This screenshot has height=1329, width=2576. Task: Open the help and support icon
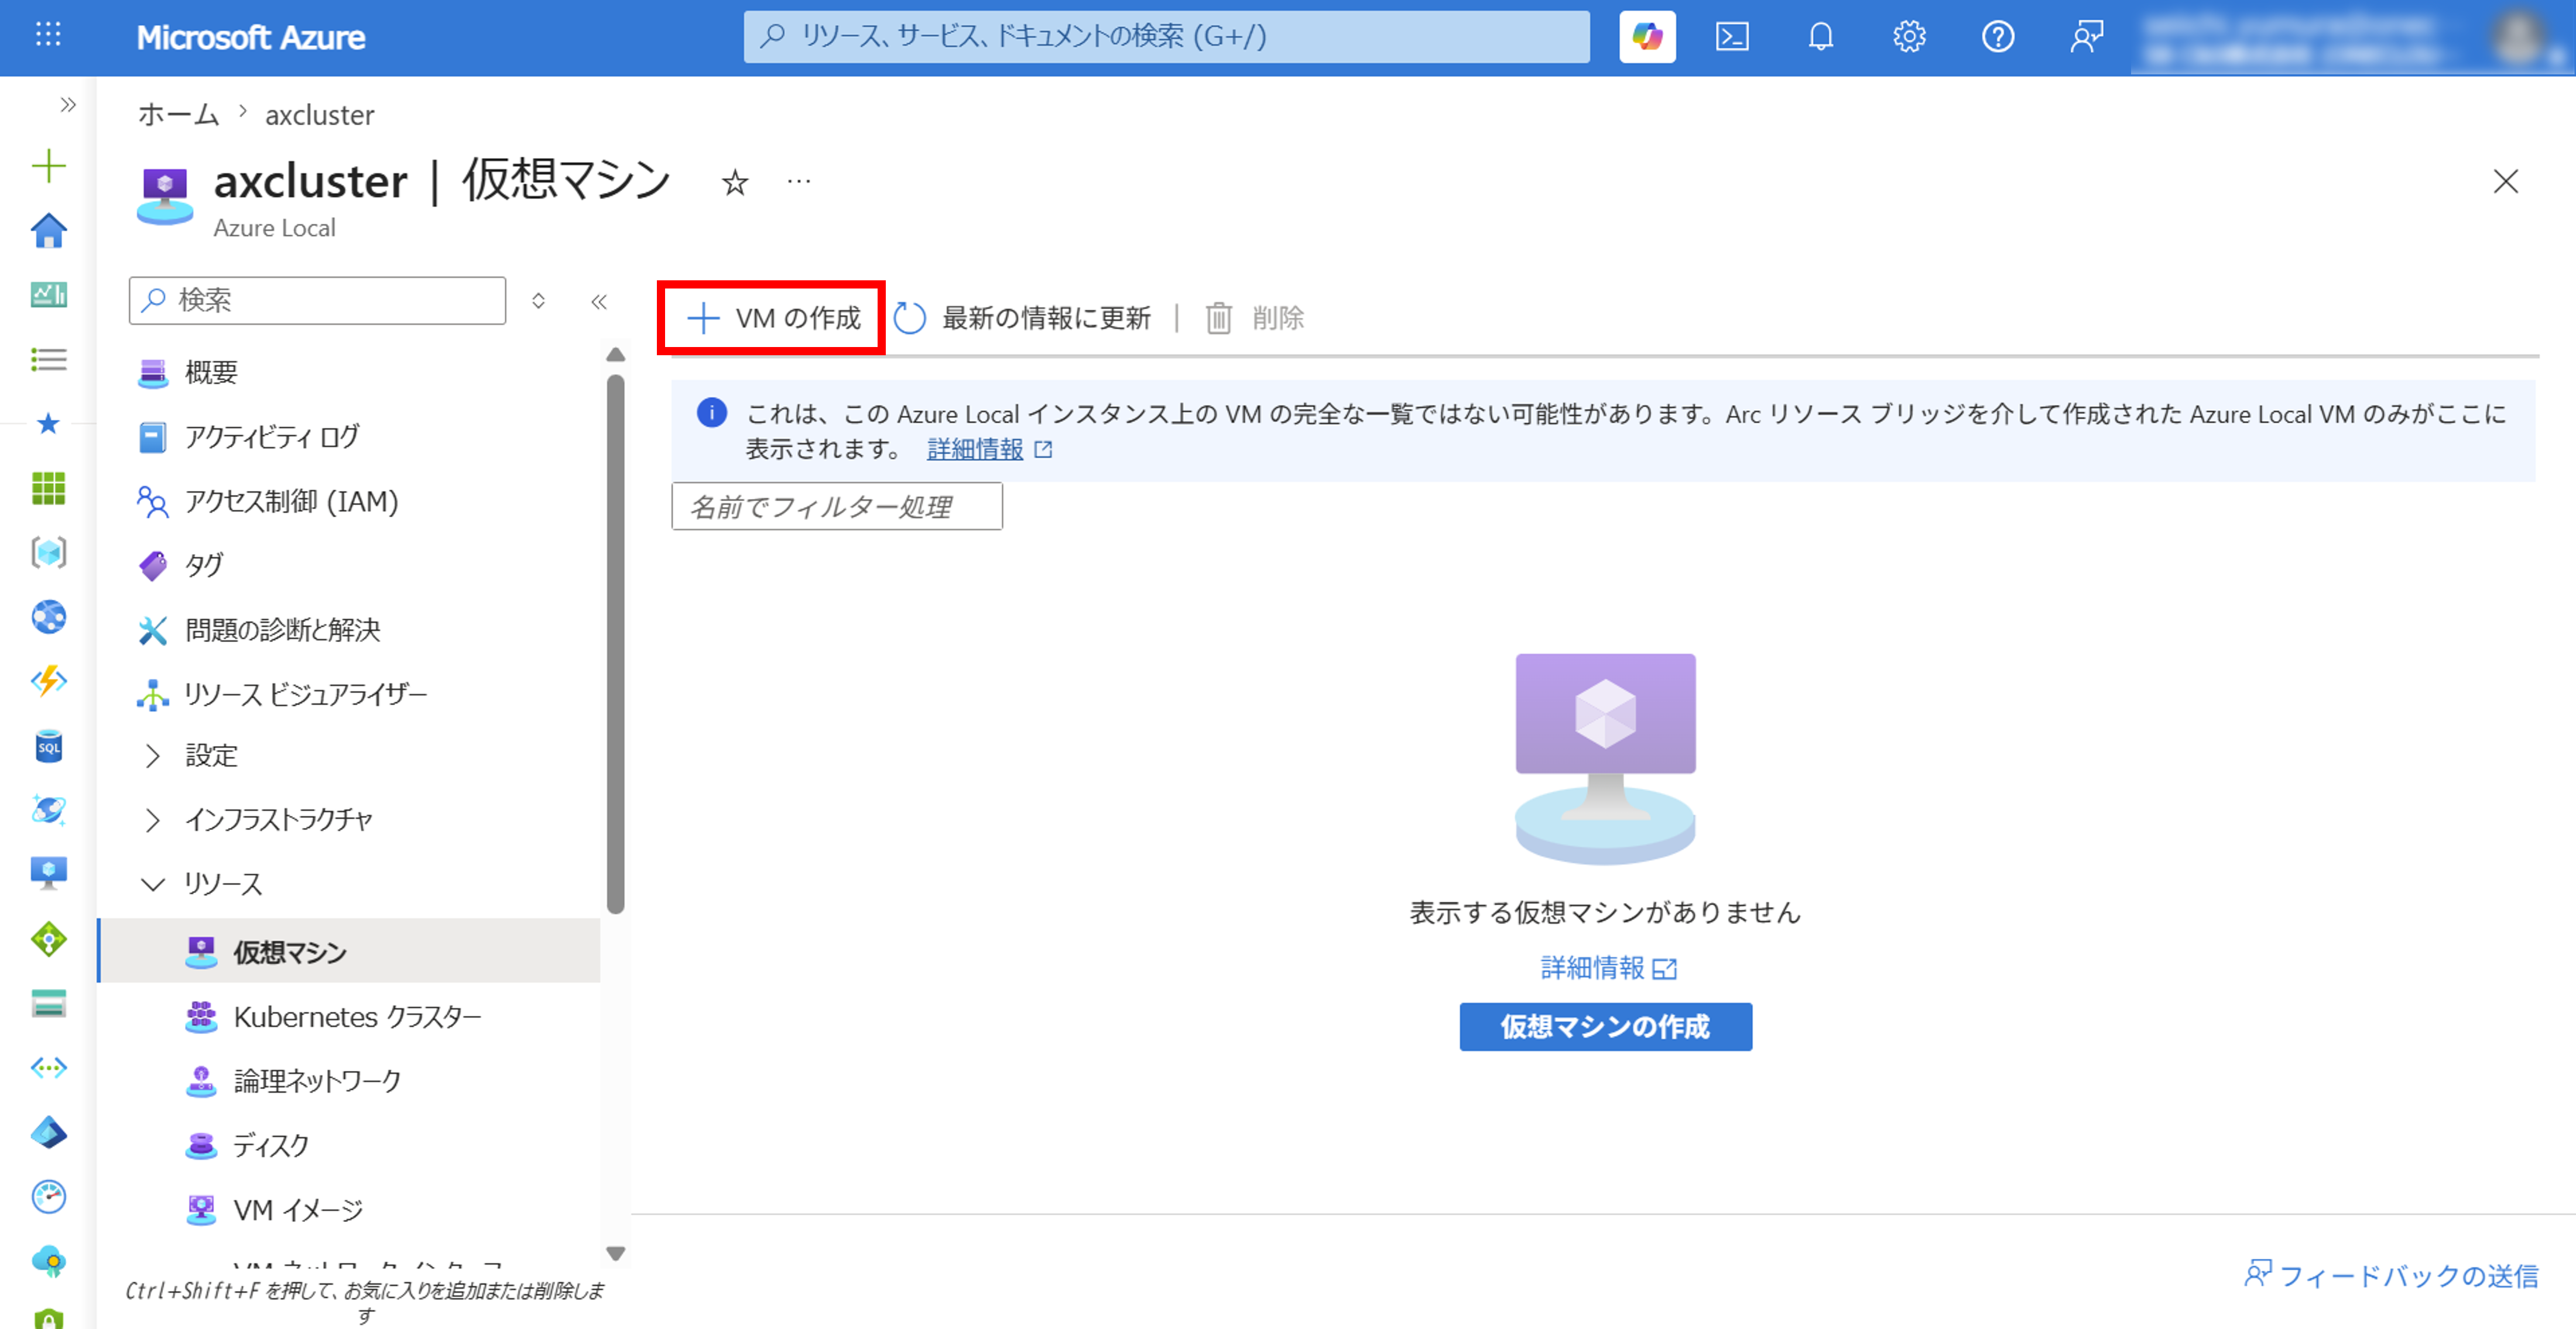pos(1997,37)
